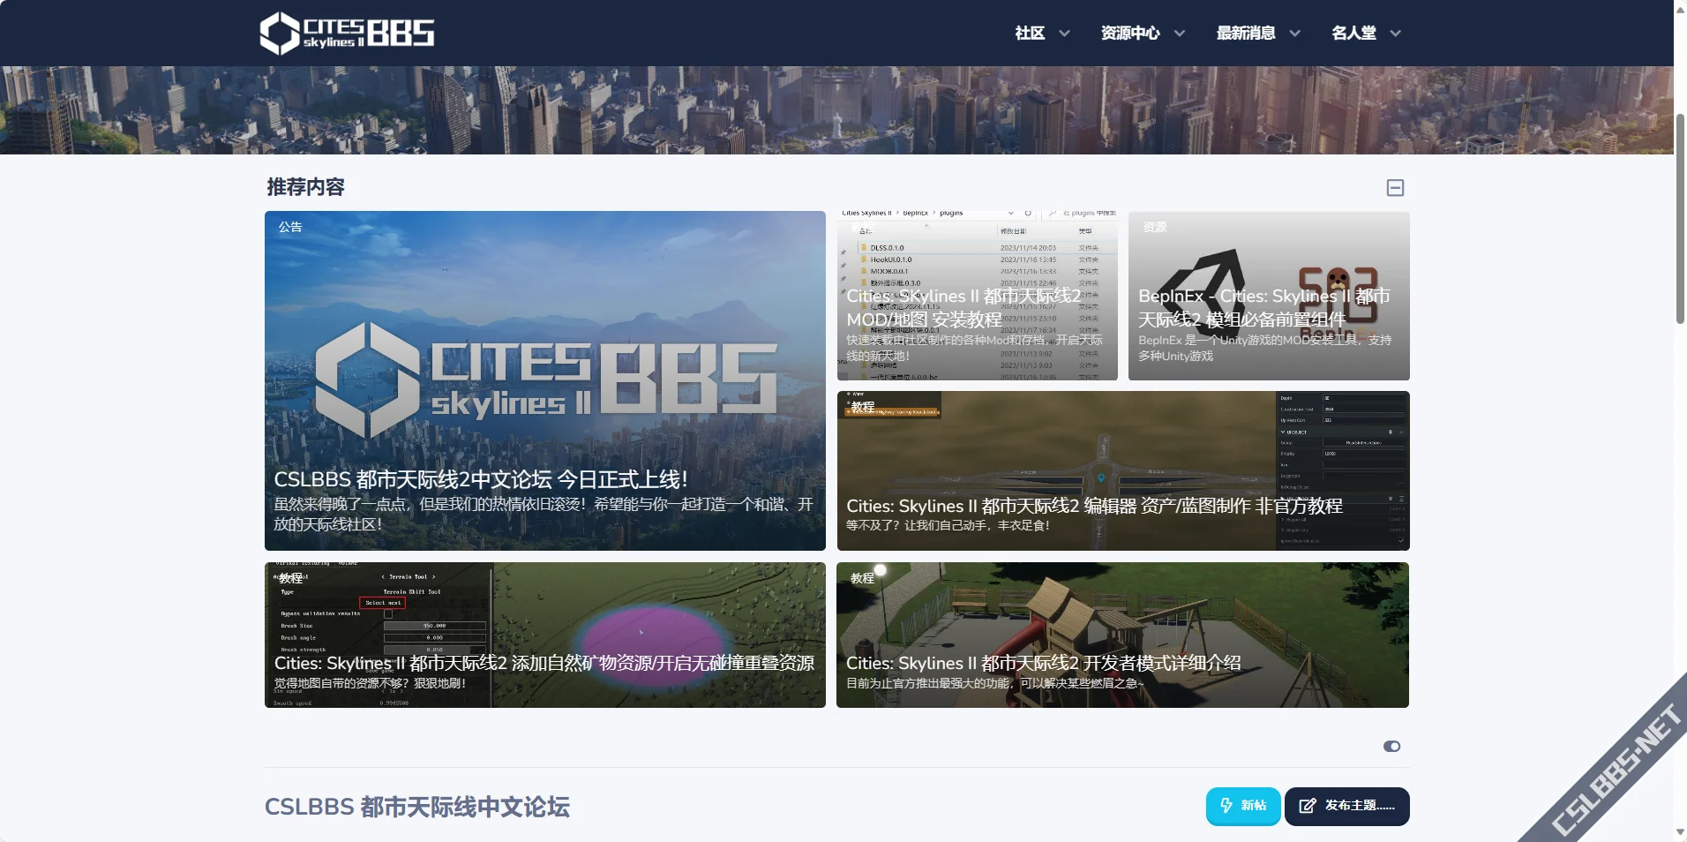Open the 社区 menu
1687x842 pixels.
[x=1030, y=33]
